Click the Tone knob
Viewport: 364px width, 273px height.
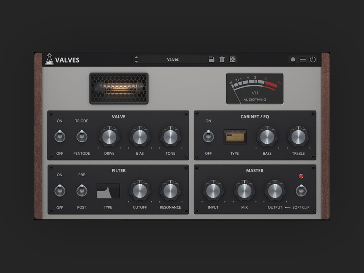[x=170, y=137]
